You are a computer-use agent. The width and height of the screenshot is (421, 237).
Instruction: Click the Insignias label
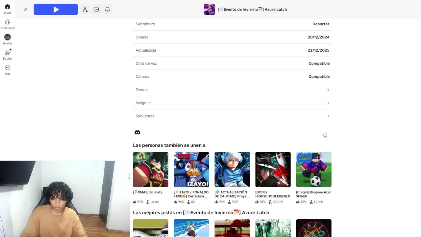[143, 103]
